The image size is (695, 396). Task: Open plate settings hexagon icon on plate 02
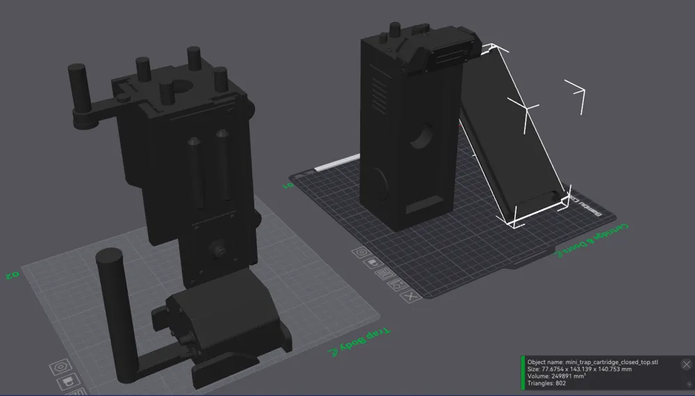(x=60, y=368)
